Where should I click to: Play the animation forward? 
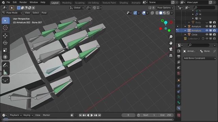click(92, 115)
